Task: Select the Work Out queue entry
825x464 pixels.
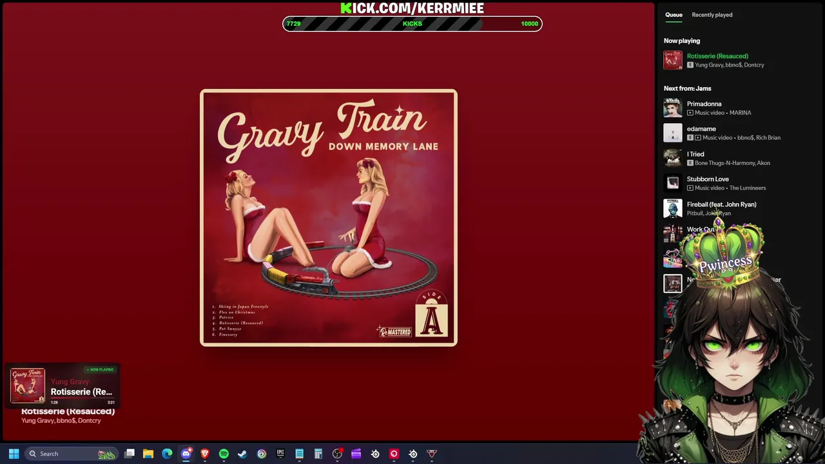Action: point(700,229)
